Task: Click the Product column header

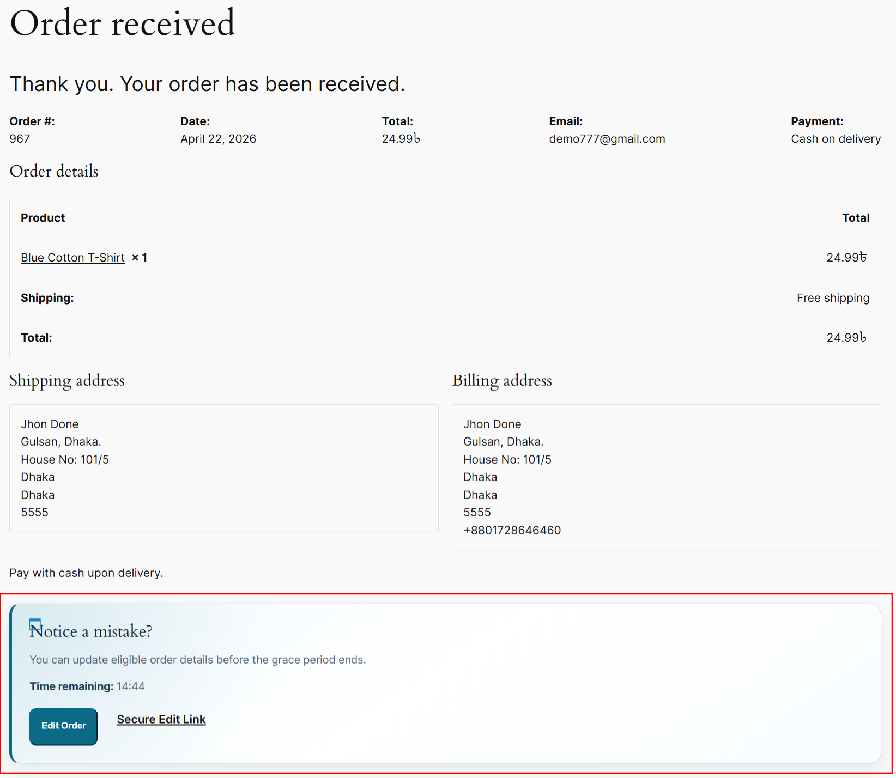Action: pyautogui.click(x=43, y=217)
